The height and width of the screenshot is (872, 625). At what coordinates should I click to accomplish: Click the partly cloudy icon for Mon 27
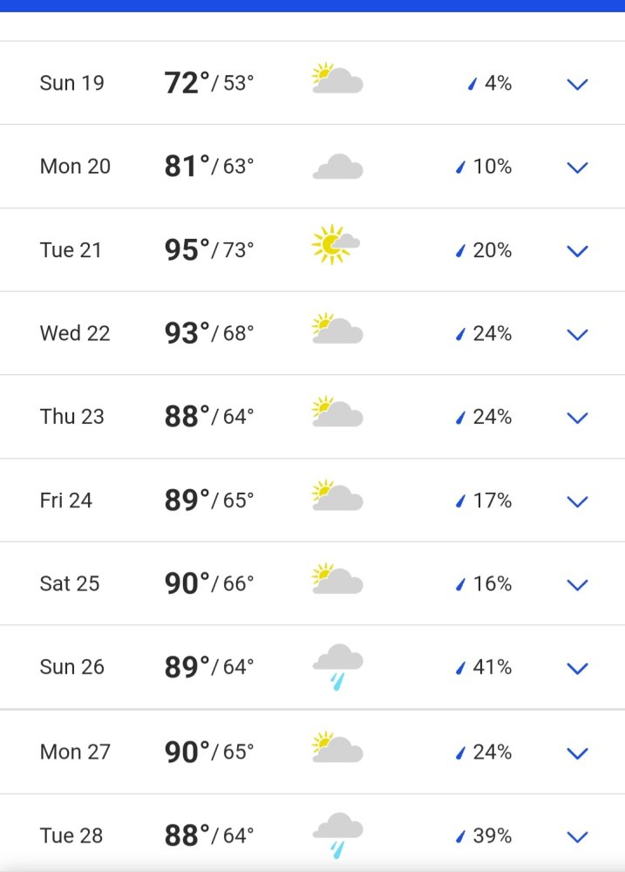point(337,746)
